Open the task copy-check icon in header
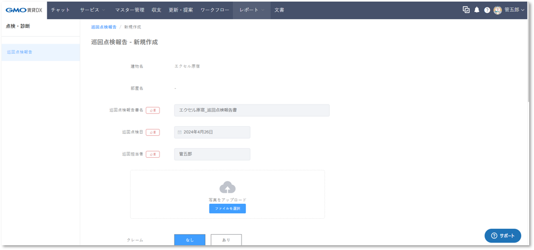 pos(466,10)
